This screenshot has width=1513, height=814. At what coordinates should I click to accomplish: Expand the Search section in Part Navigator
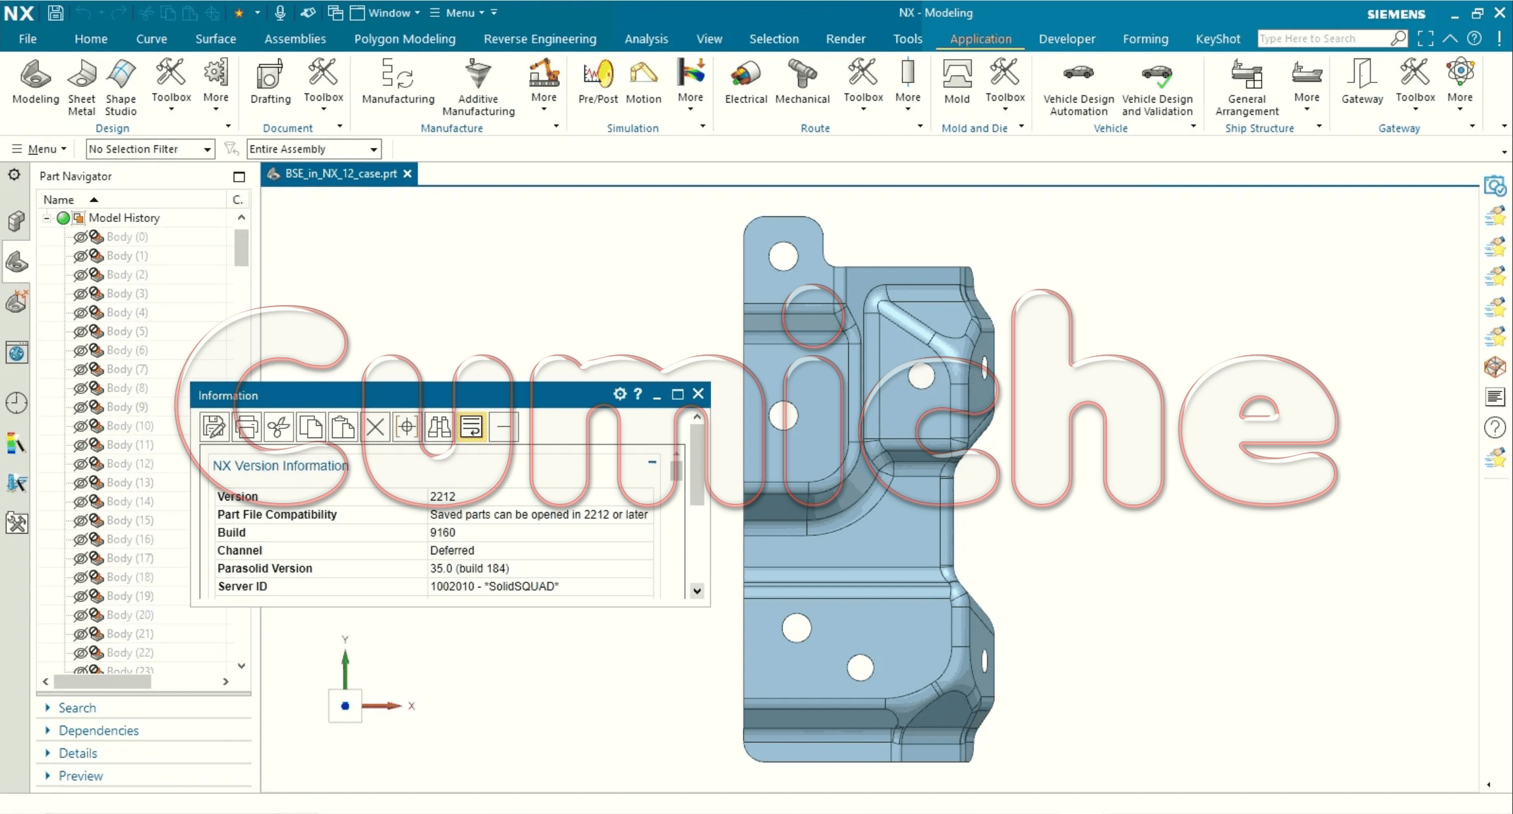[50, 707]
